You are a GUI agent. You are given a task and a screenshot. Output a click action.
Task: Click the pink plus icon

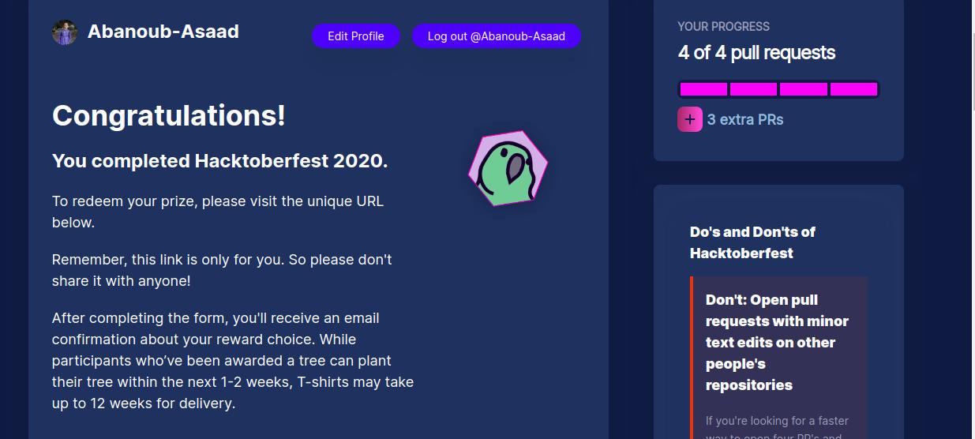click(x=690, y=119)
